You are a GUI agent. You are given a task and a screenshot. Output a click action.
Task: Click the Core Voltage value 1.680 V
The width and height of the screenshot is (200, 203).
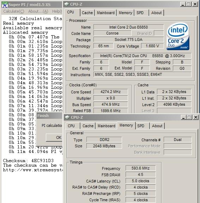(152, 46)
